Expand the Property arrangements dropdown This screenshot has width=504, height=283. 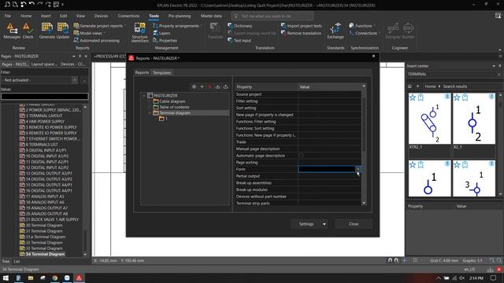pyautogui.click(x=202, y=26)
